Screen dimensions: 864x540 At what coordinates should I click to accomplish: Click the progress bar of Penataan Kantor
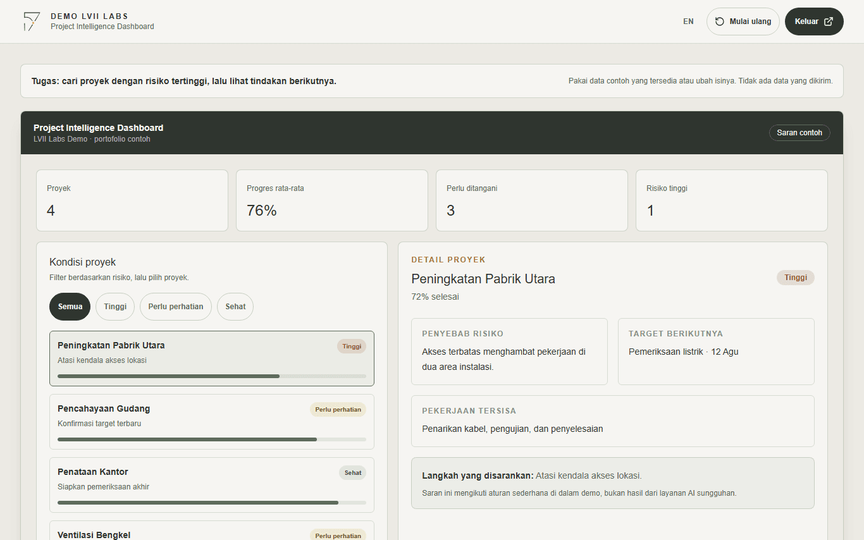coord(212,503)
